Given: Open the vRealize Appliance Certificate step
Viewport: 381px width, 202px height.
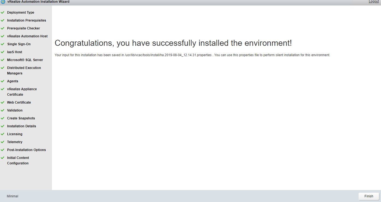Looking at the screenshot, I should (x=22, y=92).
